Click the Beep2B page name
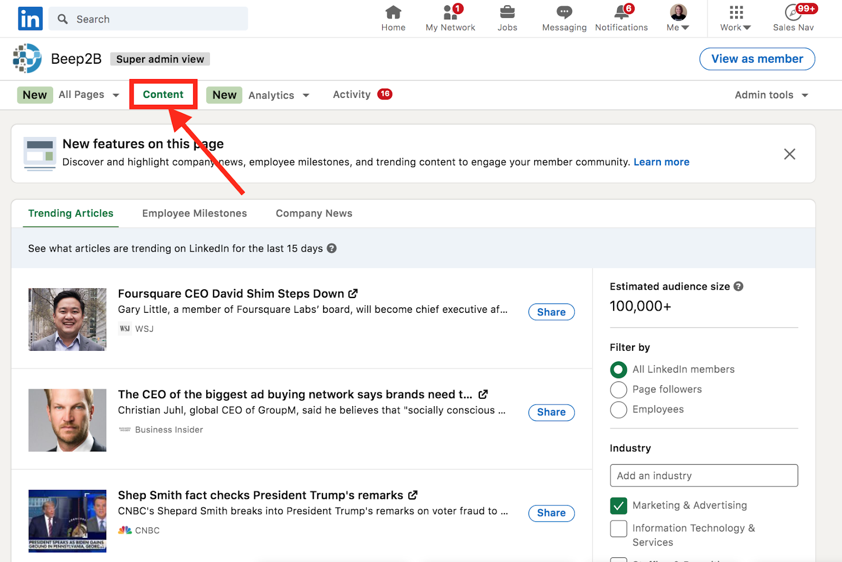This screenshot has height=562, width=842. click(x=76, y=59)
